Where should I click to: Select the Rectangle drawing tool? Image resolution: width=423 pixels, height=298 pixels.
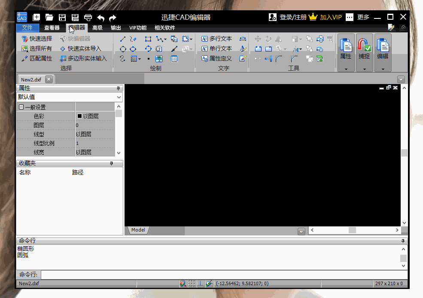(148, 39)
